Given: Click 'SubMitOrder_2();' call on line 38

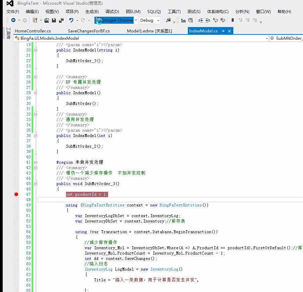Looking at the screenshot, I should tap(84, 146).
